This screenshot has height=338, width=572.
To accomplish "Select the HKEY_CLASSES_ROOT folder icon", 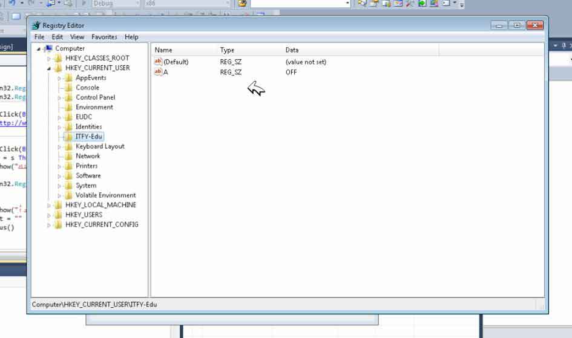I will 58,58.
